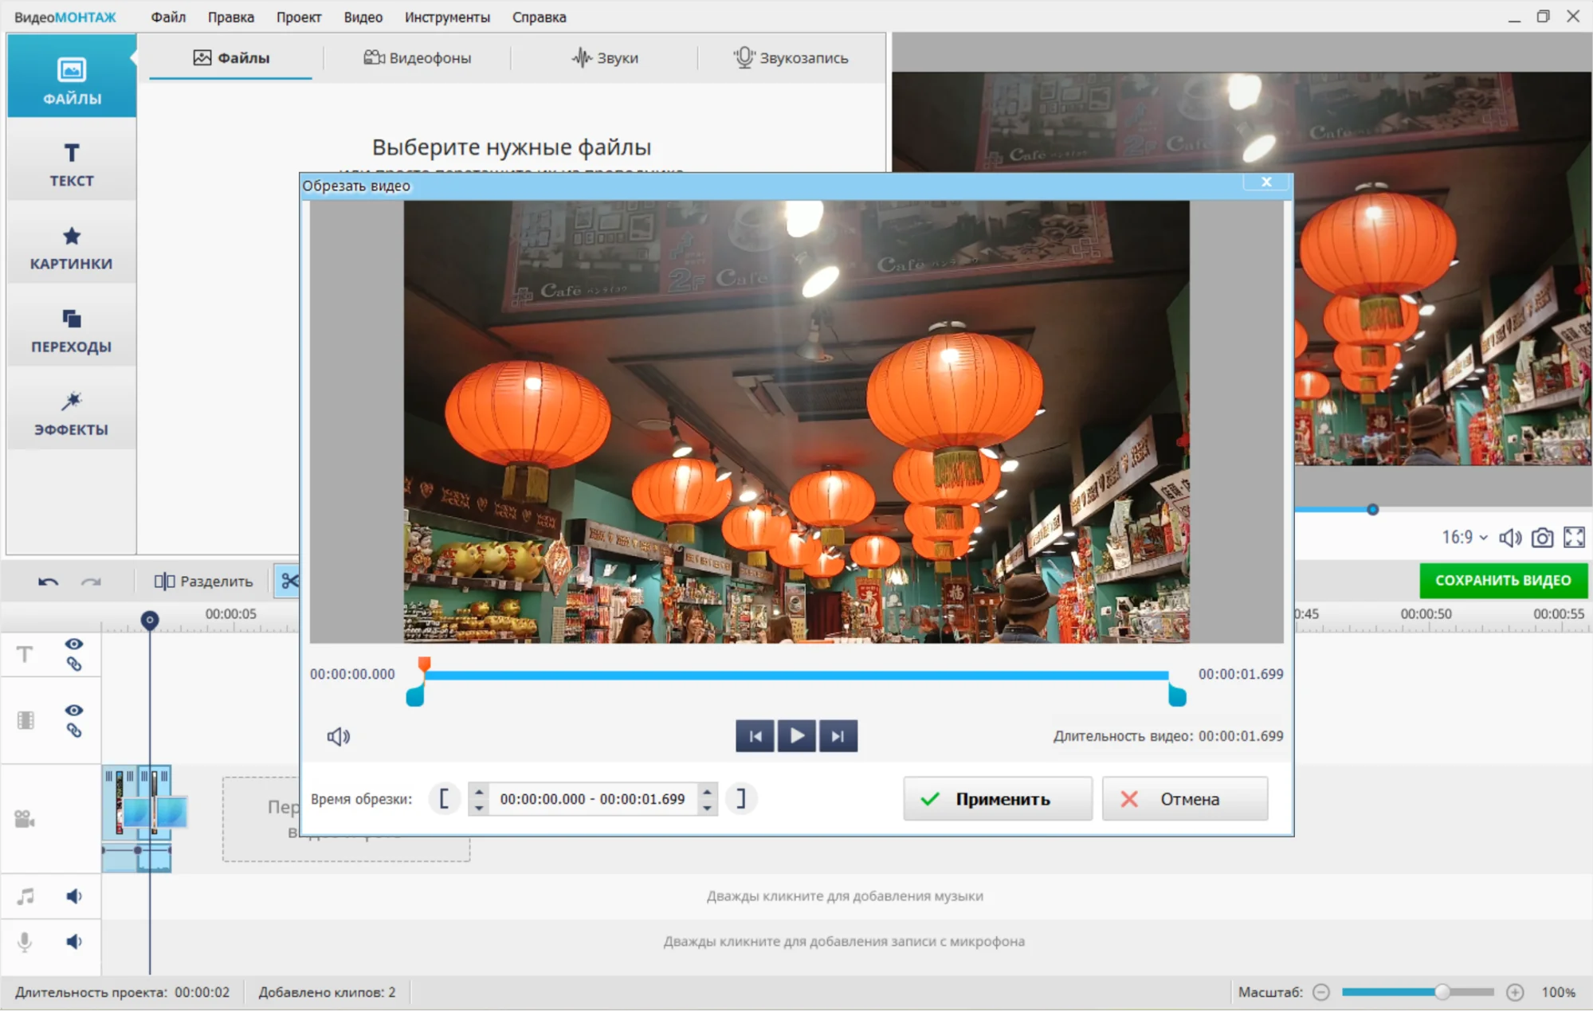Click the right blue trim handle
Viewport: 1593px width, 1011px height.
[1177, 696]
